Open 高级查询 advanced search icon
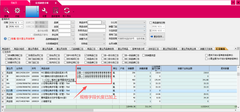The height and width of the screenshot is (112, 240). point(56,10)
